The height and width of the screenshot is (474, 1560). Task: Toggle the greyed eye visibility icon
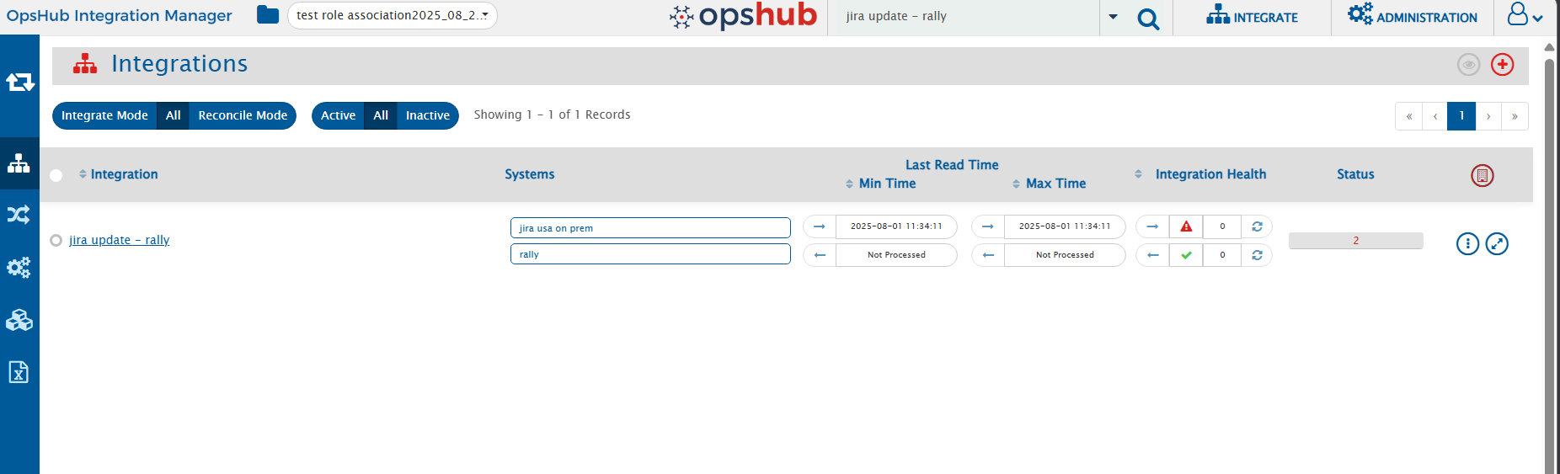(1468, 65)
